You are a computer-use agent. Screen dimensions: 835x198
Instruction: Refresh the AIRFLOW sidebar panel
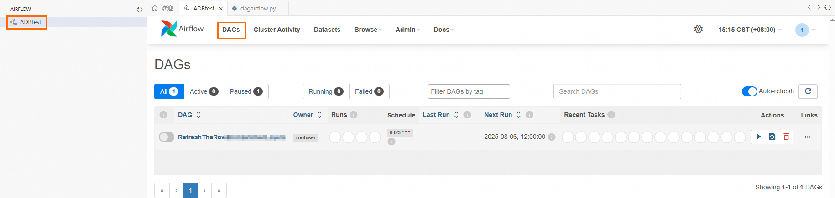tap(140, 9)
